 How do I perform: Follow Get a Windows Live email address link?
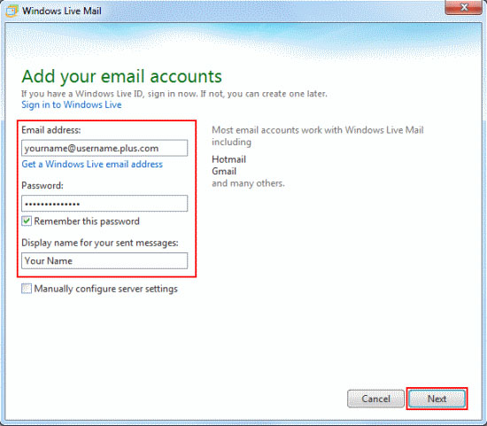coord(92,164)
